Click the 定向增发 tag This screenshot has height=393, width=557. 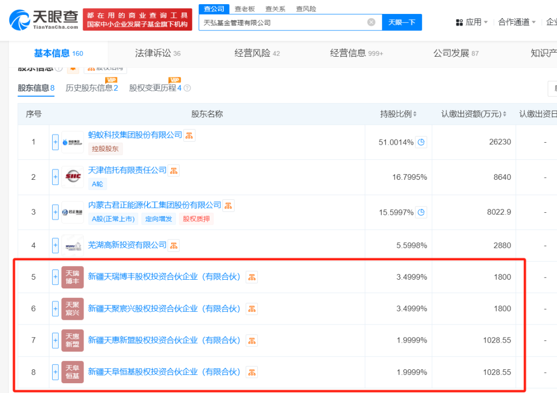coord(158,219)
